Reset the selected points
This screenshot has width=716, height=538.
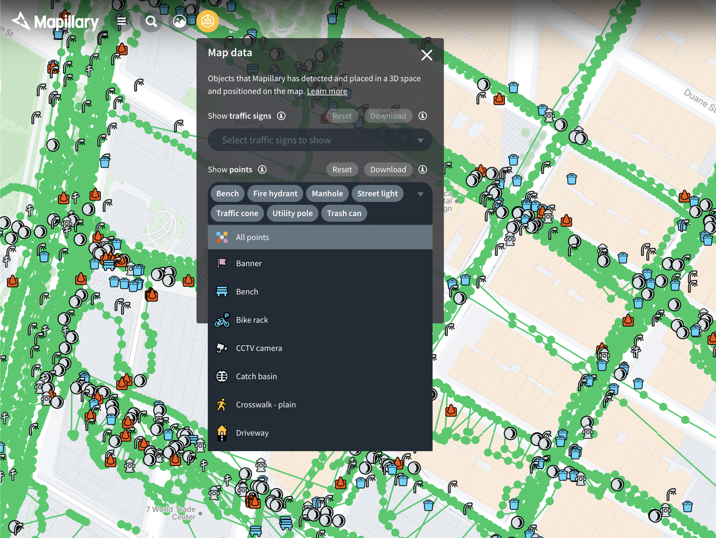pos(342,169)
